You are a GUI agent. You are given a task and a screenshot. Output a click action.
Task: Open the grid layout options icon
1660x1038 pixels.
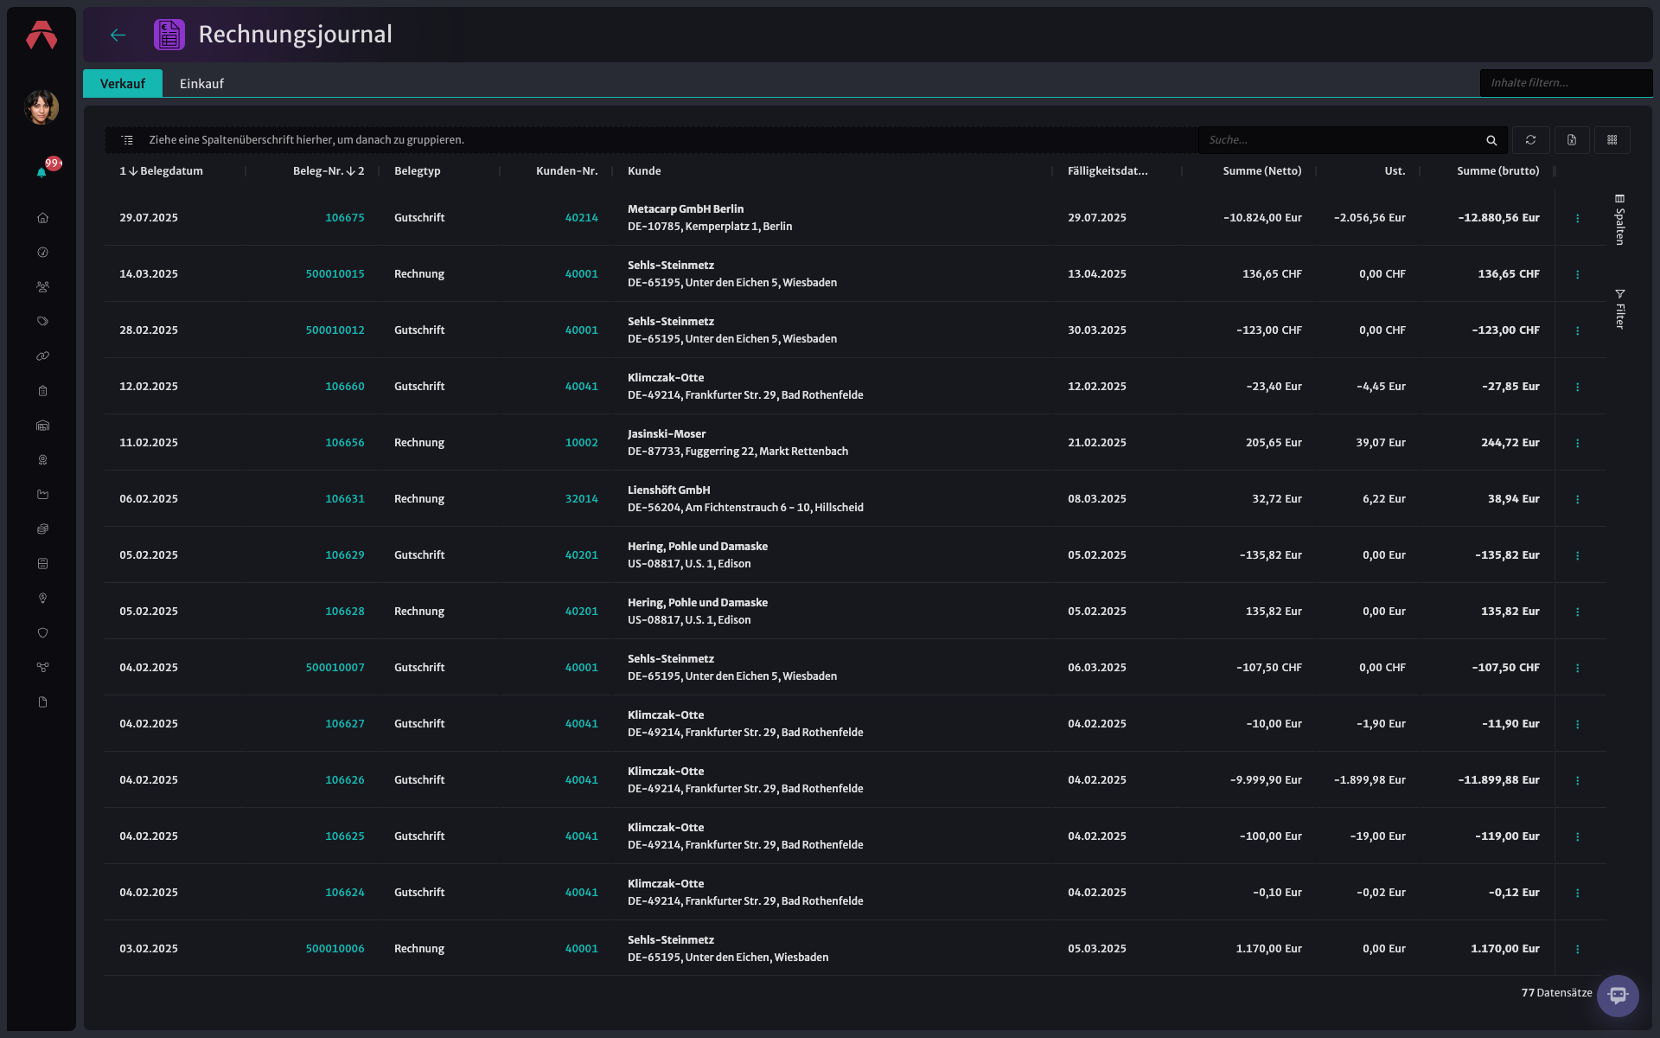1612,140
